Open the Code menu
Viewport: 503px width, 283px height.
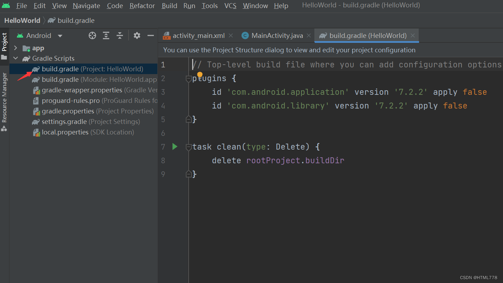115,6
